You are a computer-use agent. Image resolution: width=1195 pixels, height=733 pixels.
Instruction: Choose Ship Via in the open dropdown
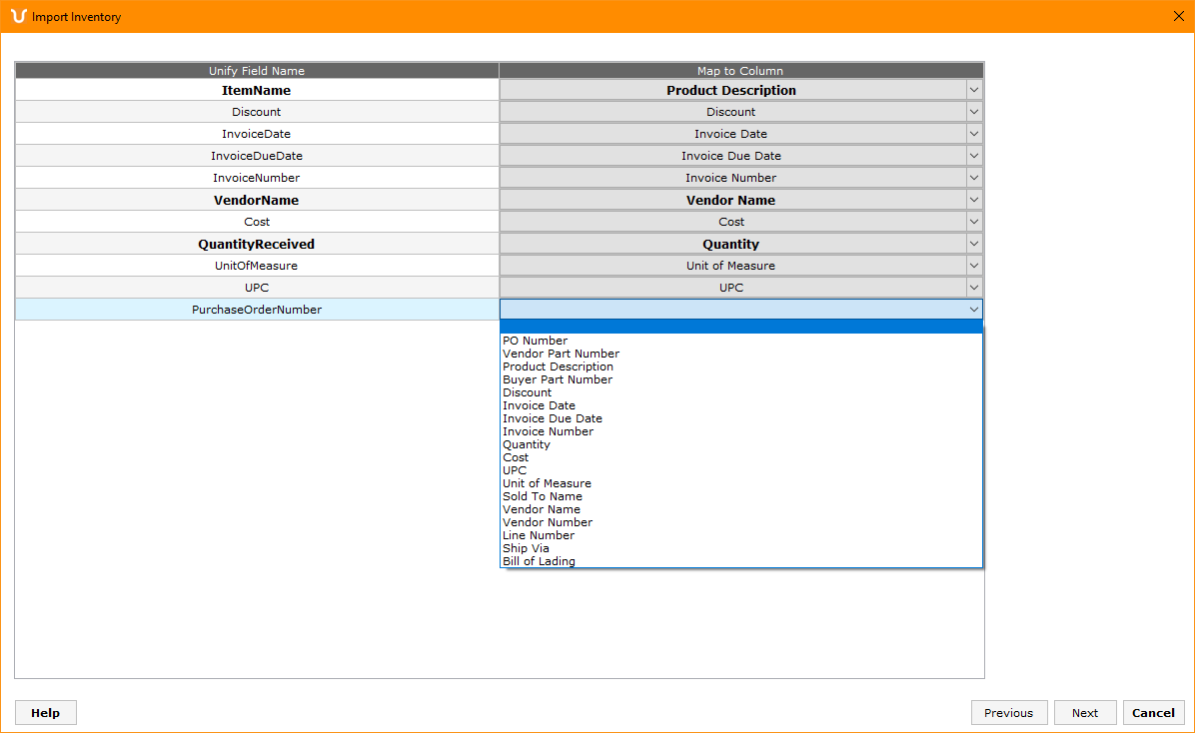tap(526, 548)
